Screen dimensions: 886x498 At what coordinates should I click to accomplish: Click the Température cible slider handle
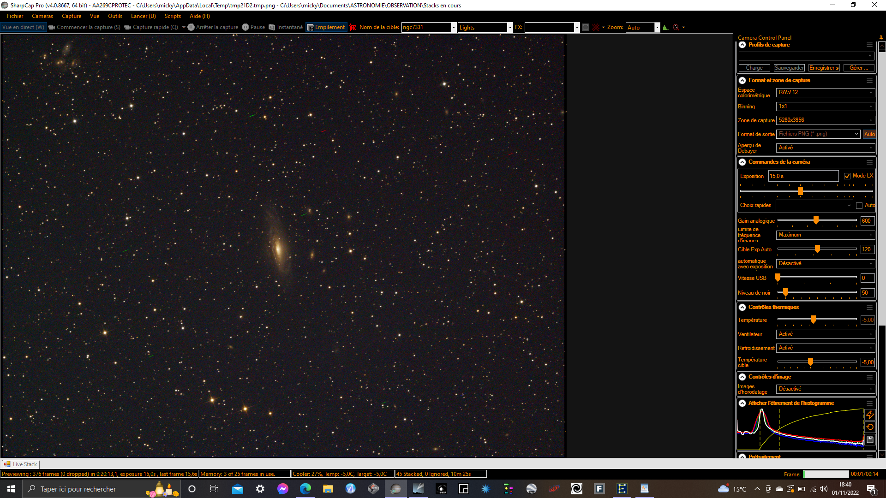[810, 362]
